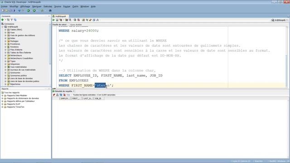Select Synonymes publics in the tree
290x163 pixels.
pyautogui.click(x=18, y=76)
